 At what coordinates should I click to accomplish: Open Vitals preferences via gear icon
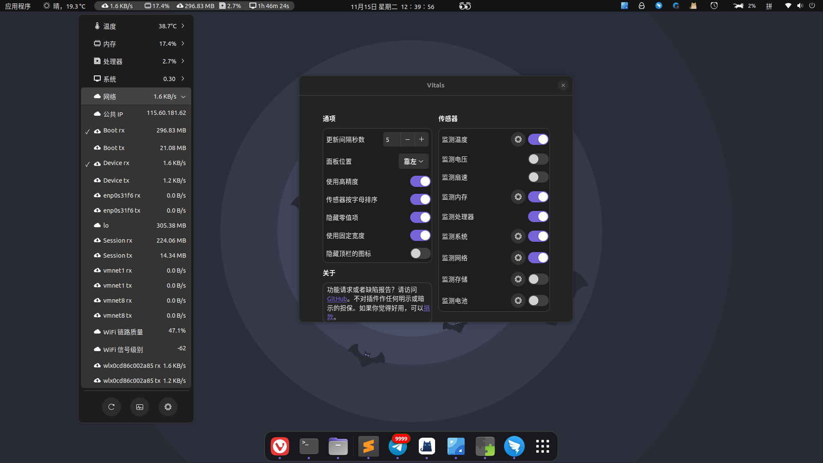(x=168, y=407)
